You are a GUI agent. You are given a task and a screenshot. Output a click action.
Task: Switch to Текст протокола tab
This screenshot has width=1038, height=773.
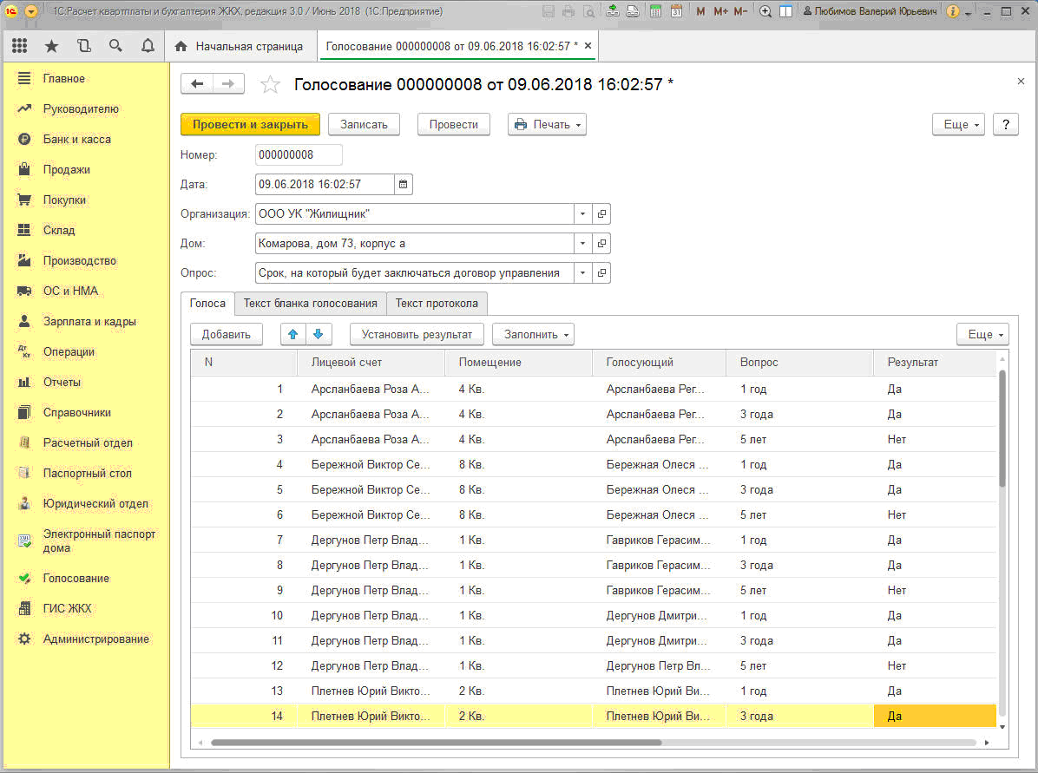click(x=437, y=303)
